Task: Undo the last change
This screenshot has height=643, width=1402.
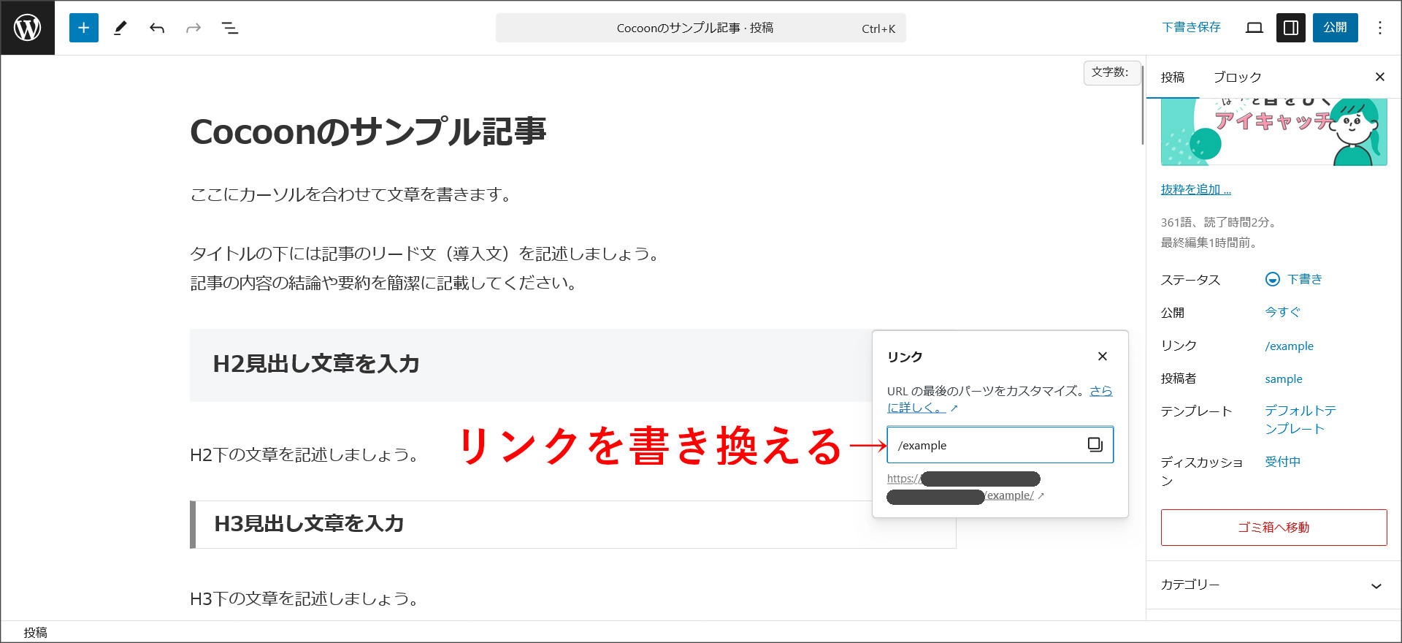Action: coord(157,28)
